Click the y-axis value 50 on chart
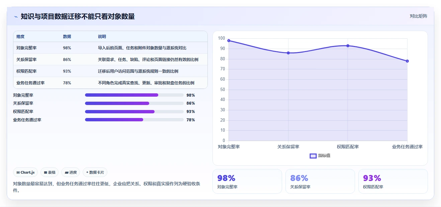The width and height of the screenshot is (441, 207). 223,90
